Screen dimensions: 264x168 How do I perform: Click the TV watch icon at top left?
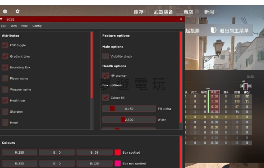tap(5, 11)
